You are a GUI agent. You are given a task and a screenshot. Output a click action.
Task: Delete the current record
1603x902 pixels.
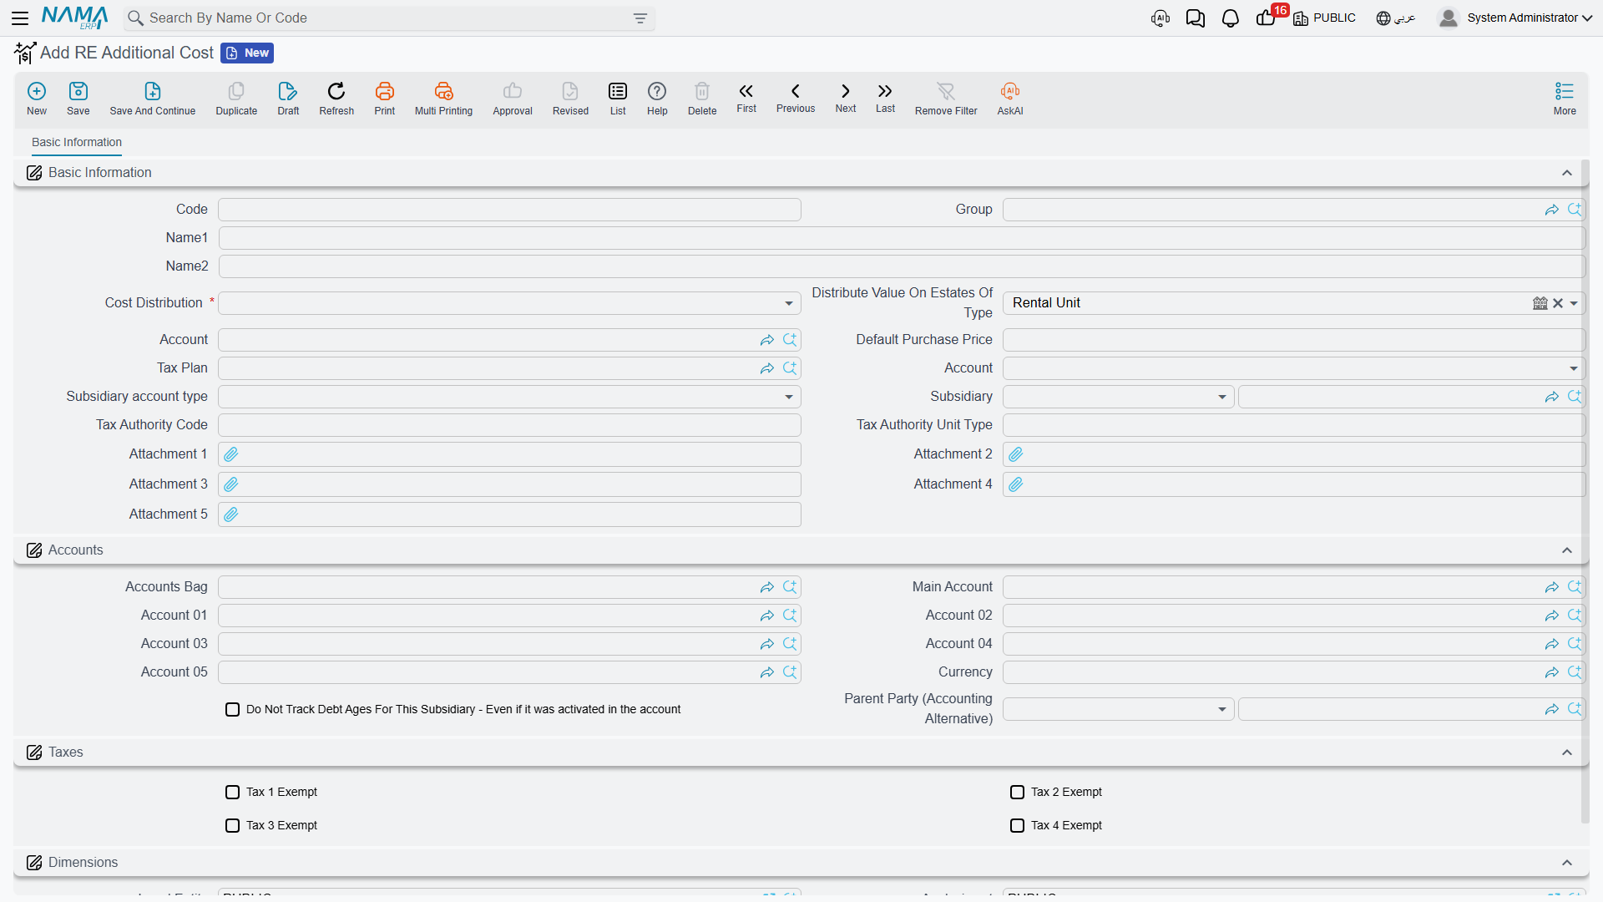tap(702, 99)
